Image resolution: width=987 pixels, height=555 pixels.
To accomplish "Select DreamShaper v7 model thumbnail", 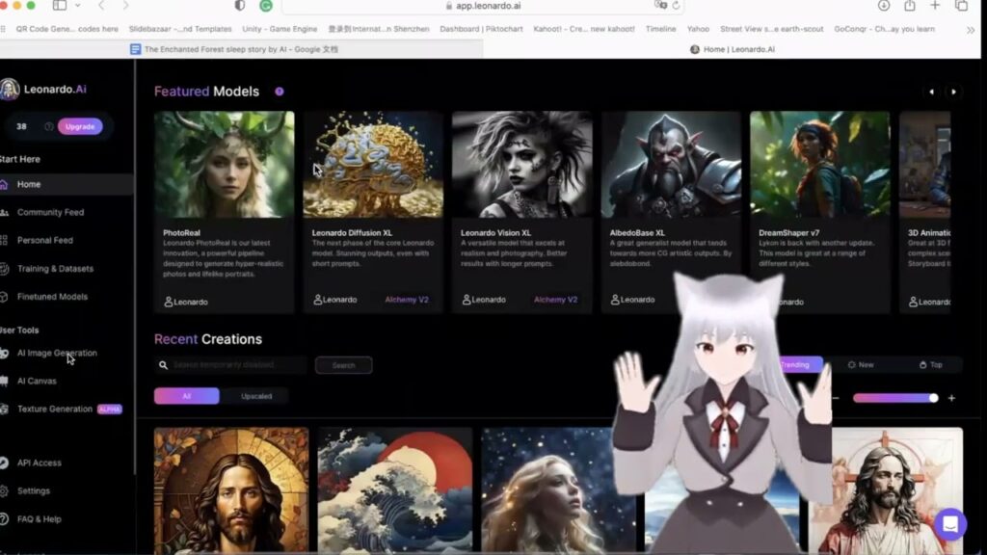I will [x=819, y=165].
